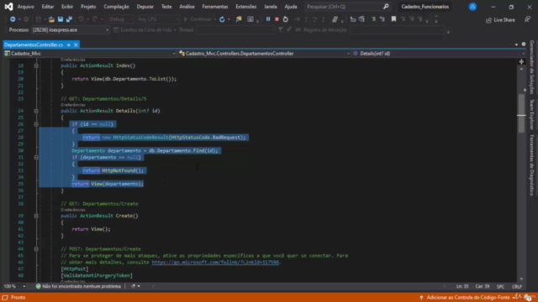Click Adicionar ao Controle do Código-Fonte
The image size is (538, 302).
pos(465,298)
